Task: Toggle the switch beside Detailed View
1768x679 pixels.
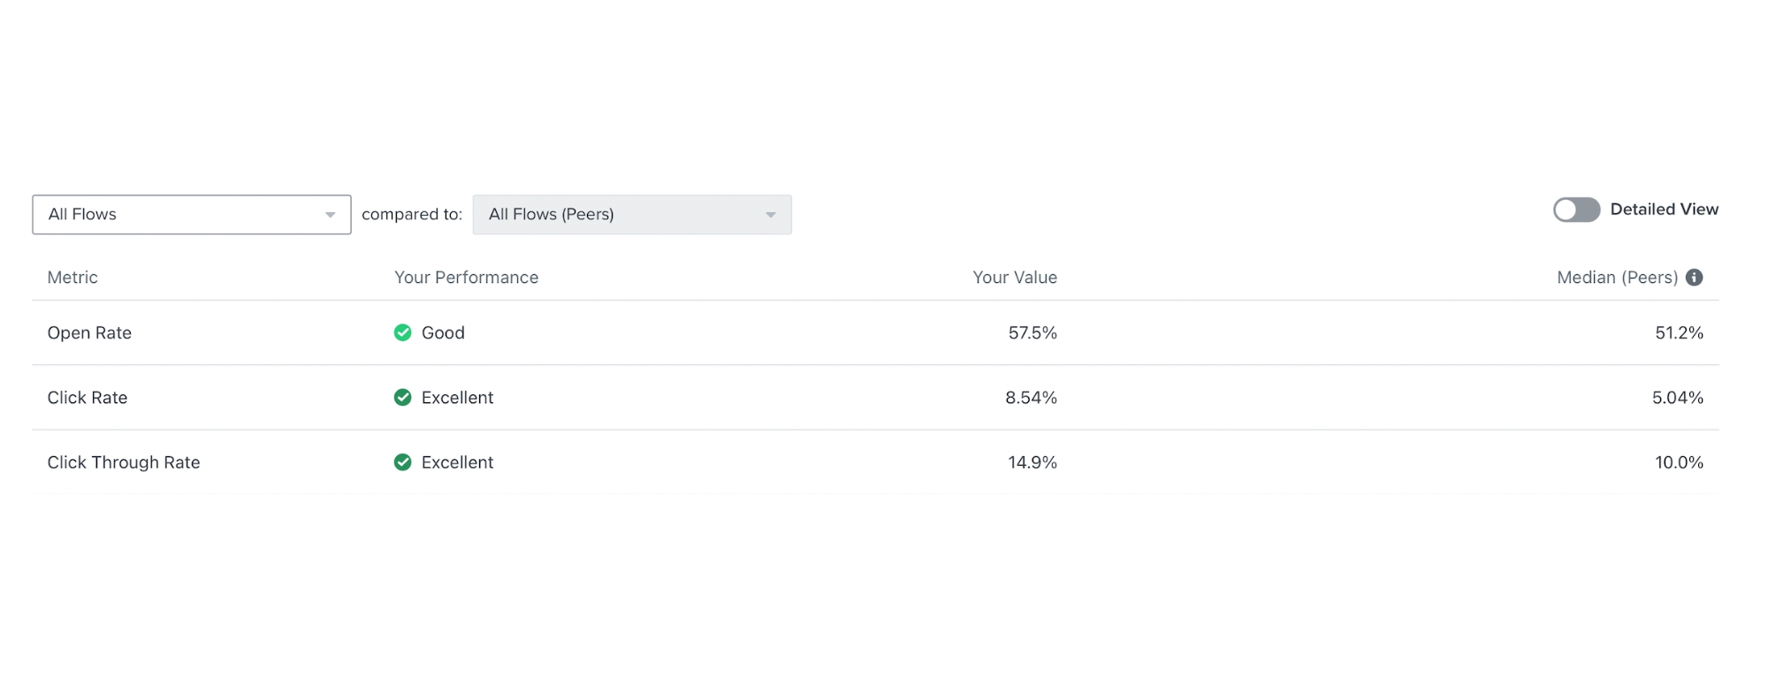Action: [1576, 210]
